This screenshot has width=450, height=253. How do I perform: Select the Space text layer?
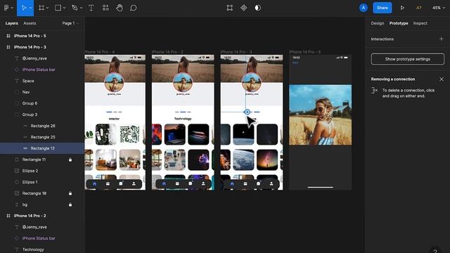pos(42,81)
